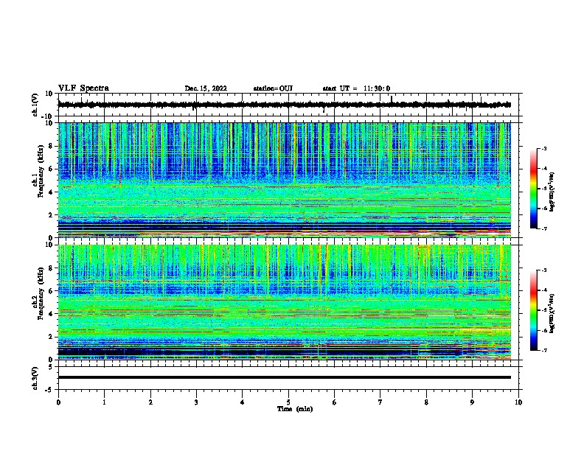Click the "Time (min)" x-axis title
The image size is (584, 451).
(x=295, y=409)
